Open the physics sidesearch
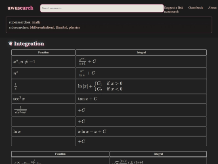This screenshot has width=218, height=164. click(x=74, y=28)
